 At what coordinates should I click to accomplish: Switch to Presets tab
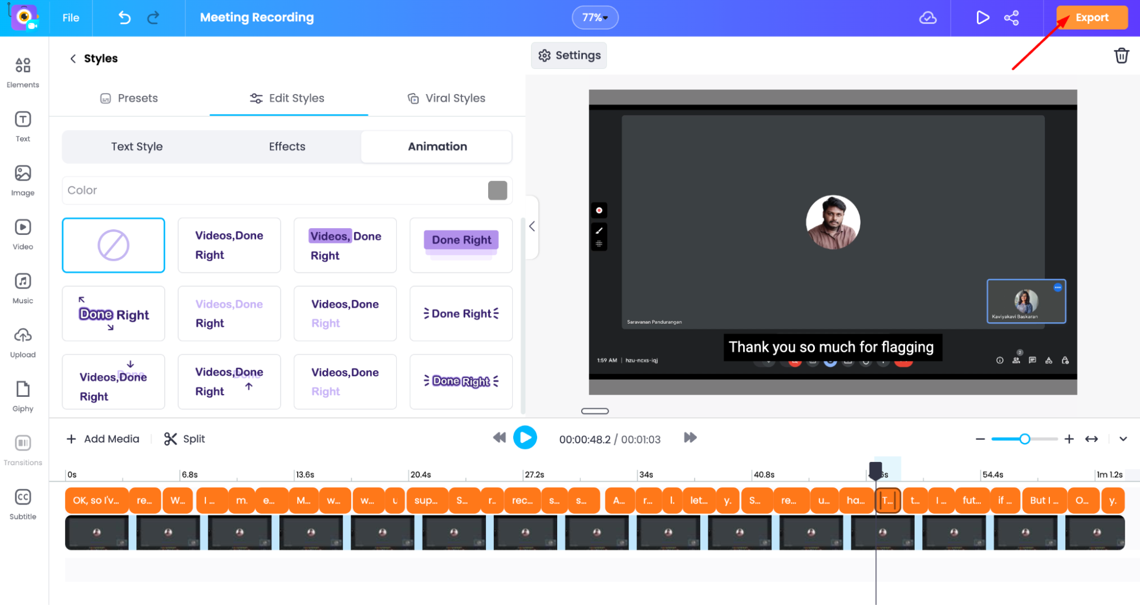pos(129,98)
